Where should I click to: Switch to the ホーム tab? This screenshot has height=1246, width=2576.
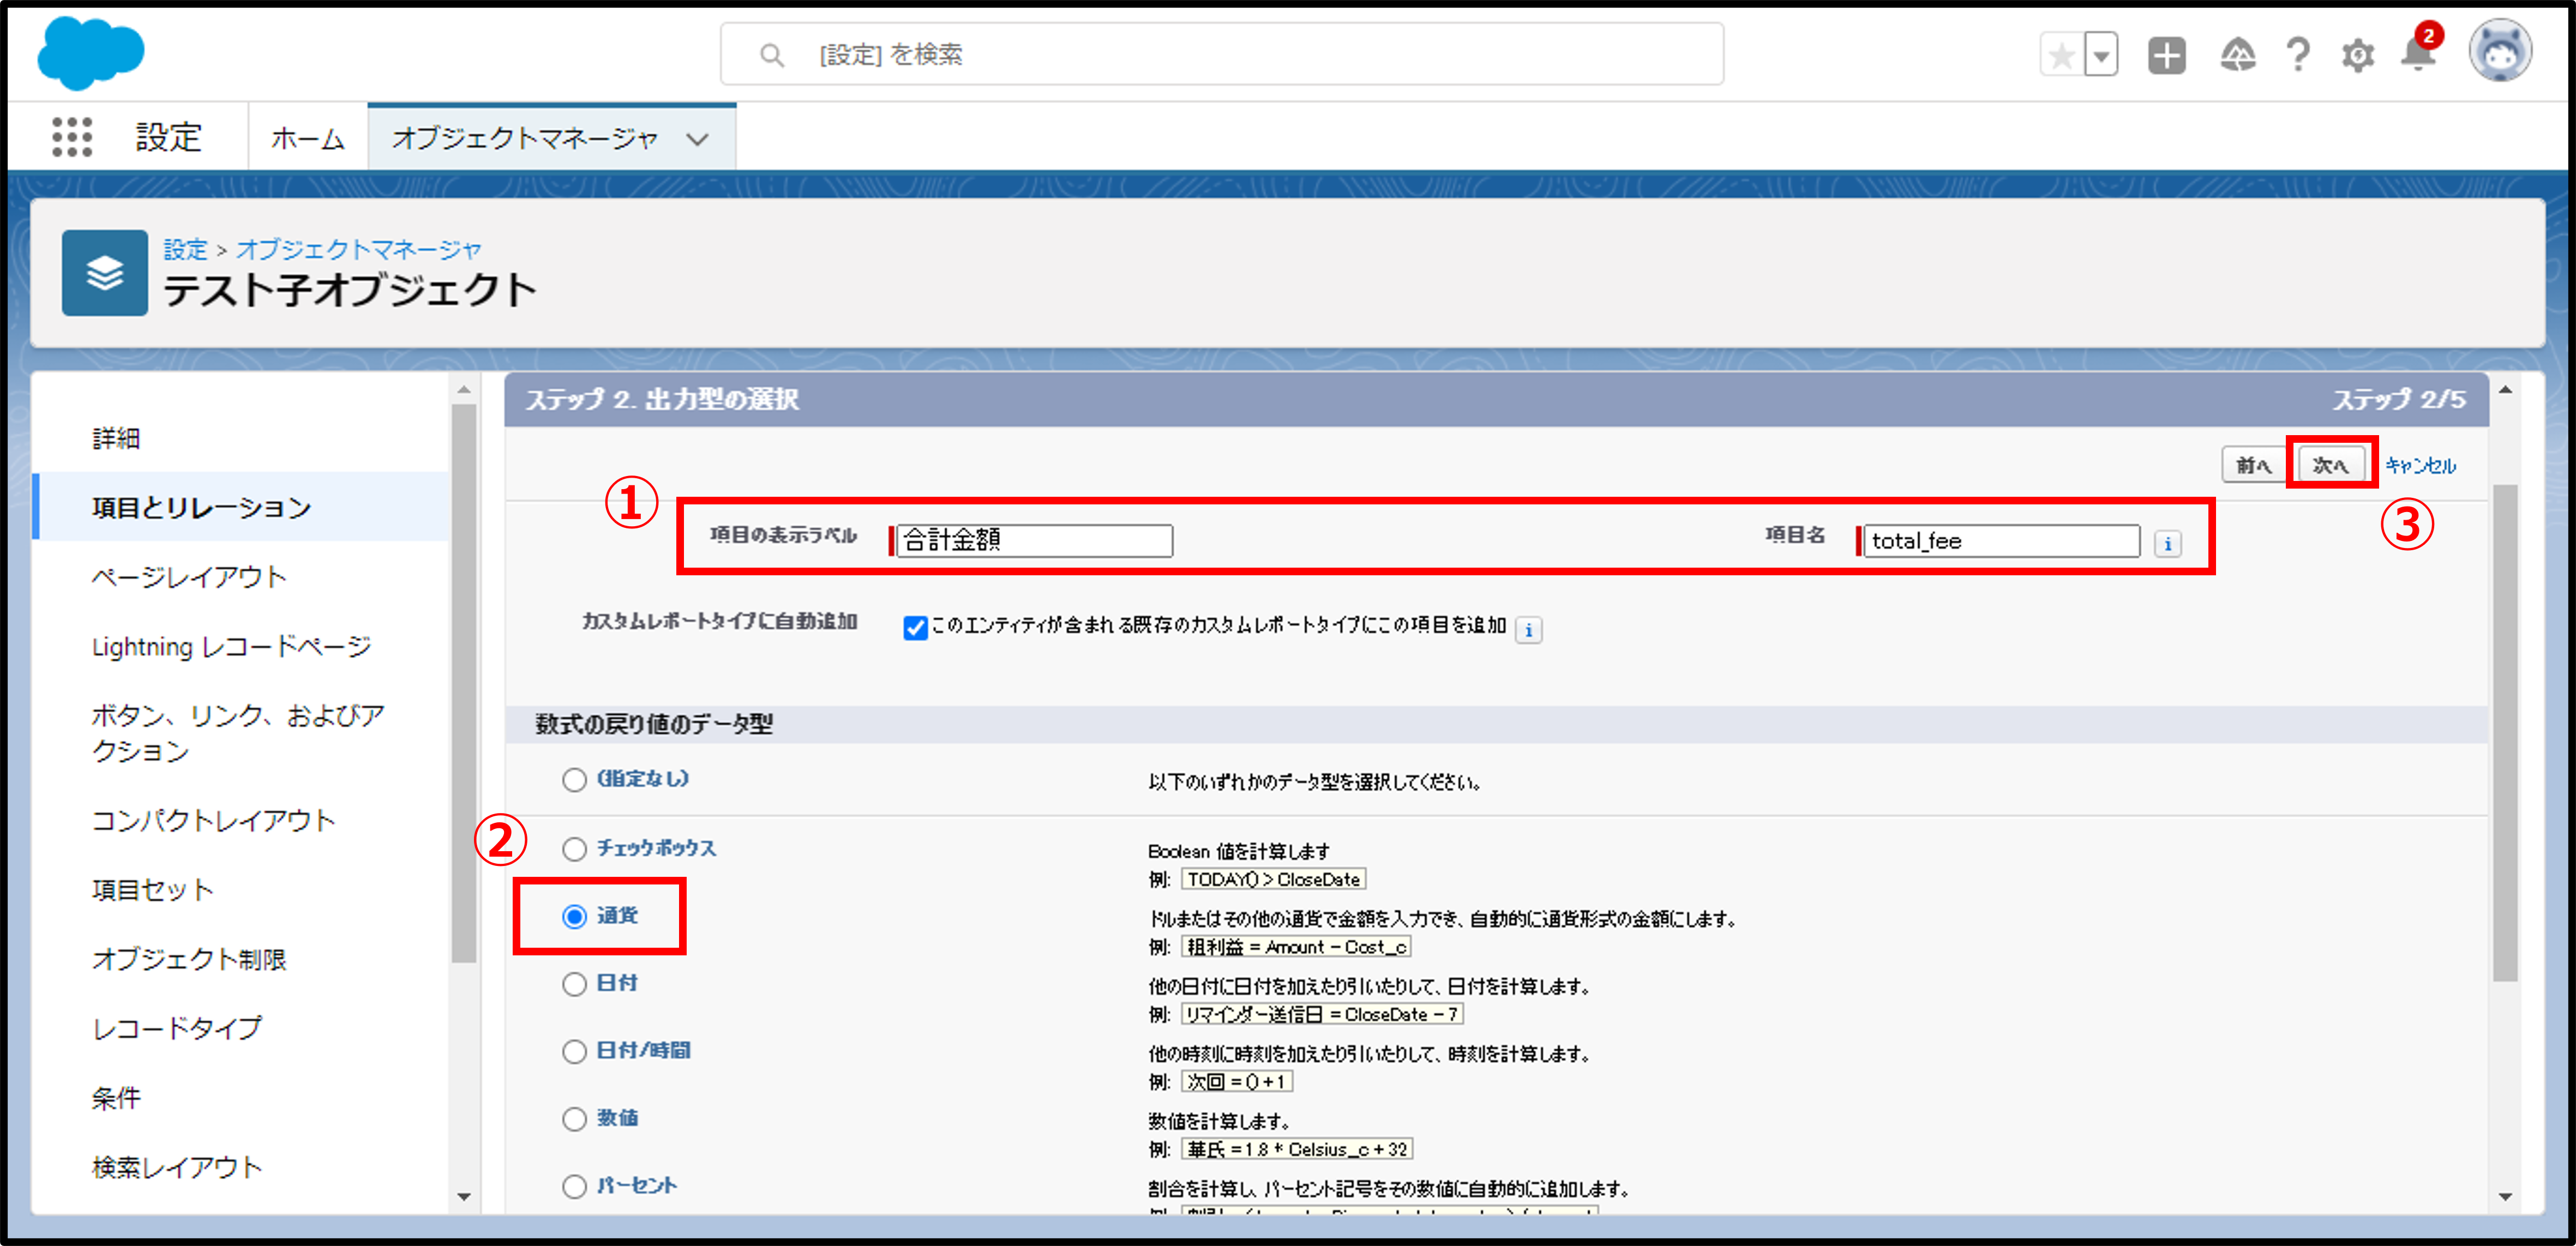pyautogui.click(x=307, y=138)
